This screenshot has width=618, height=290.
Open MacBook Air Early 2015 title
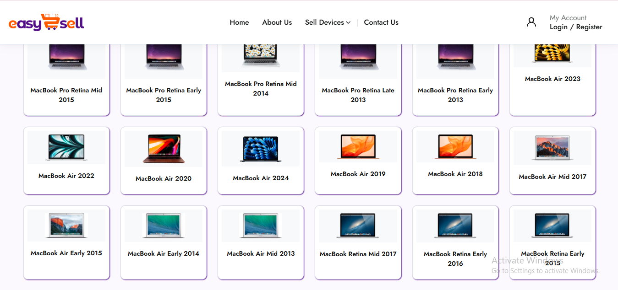coord(66,253)
